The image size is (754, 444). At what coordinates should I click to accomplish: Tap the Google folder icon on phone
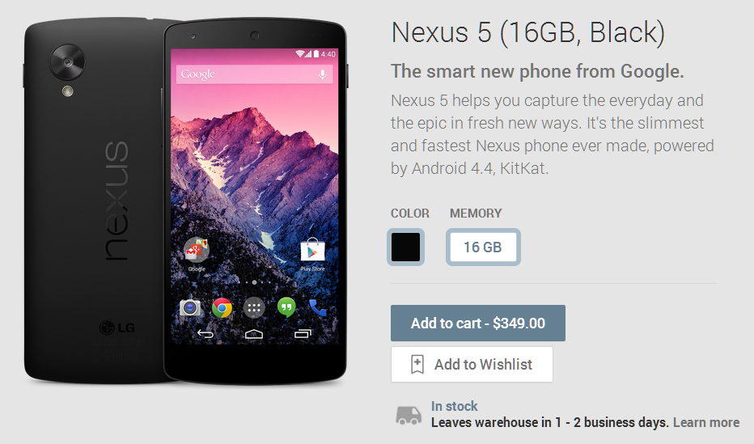[x=197, y=250]
